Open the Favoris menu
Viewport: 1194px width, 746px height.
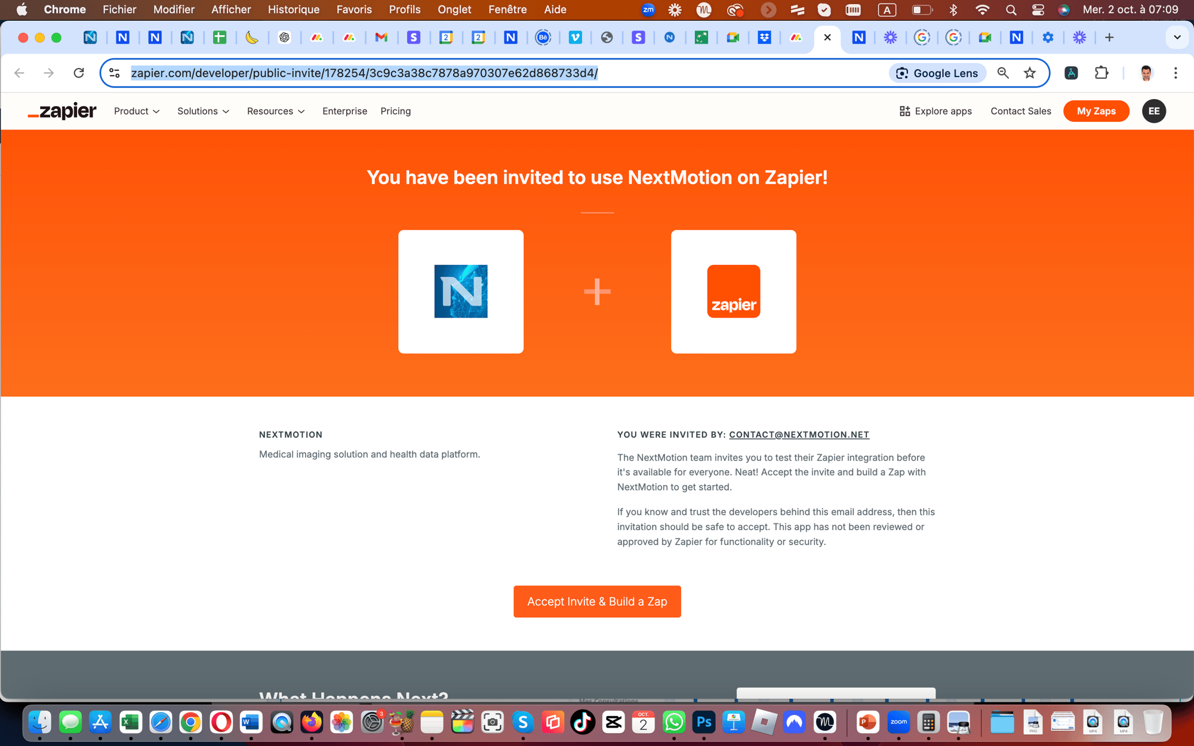point(354,10)
